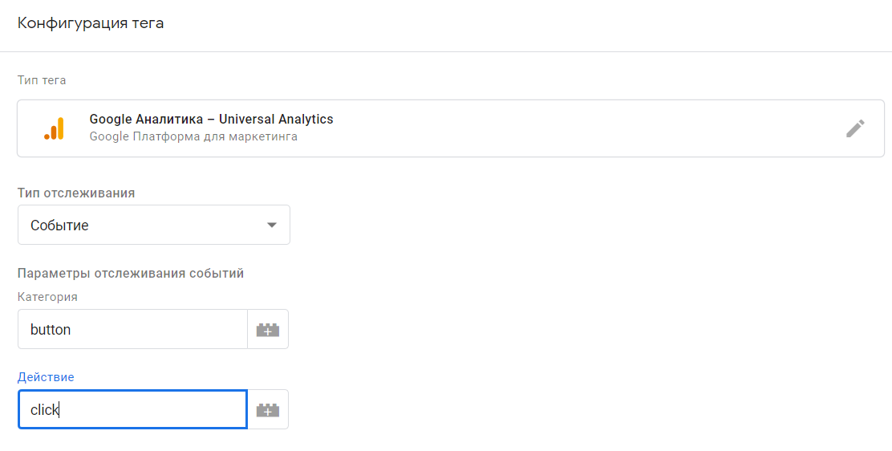Click the Тип отслеживания label
The height and width of the screenshot is (451, 892).
[76, 193]
